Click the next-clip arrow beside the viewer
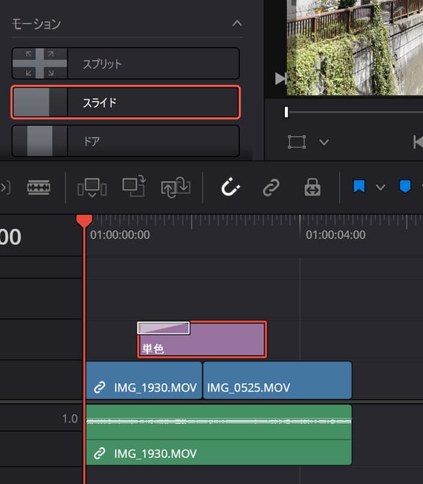423x484 pixels. point(280,79)
